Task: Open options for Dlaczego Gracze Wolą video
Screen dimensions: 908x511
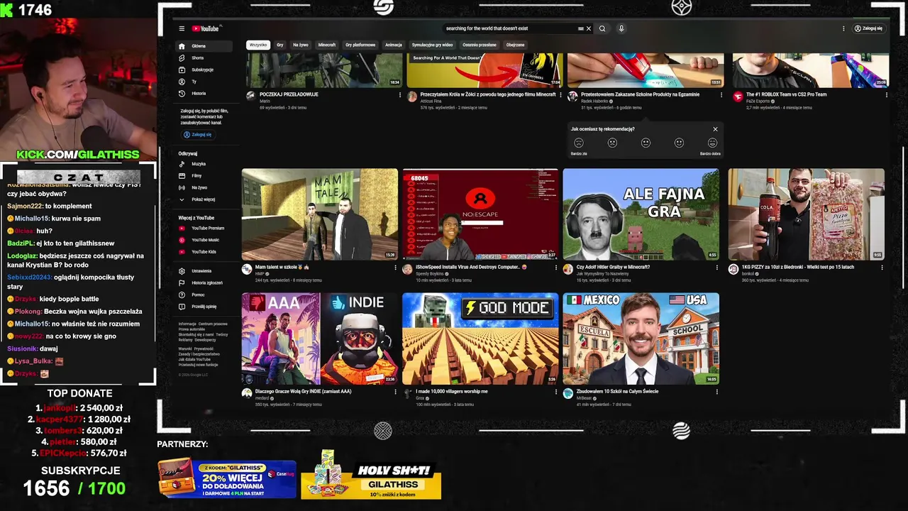Action: pos(395,392)
